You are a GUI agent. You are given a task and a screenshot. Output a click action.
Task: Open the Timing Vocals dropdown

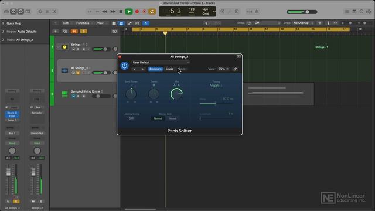[x=216, y=86]
